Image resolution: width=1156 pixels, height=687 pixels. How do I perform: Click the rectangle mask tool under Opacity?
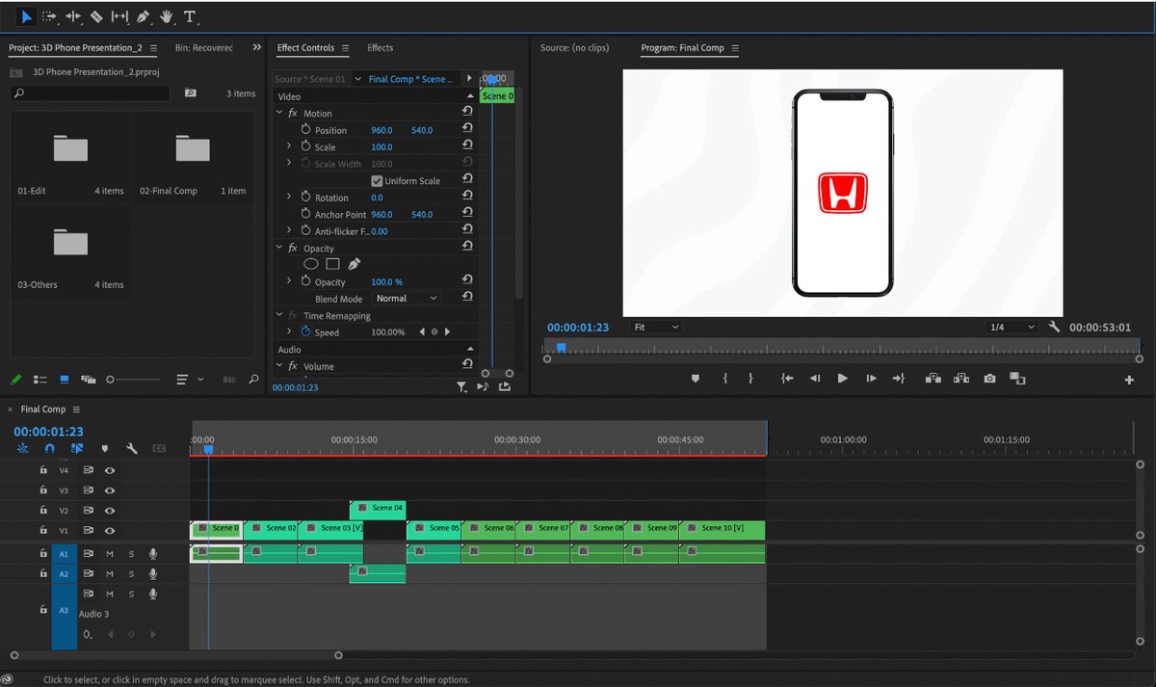(332, 264)
